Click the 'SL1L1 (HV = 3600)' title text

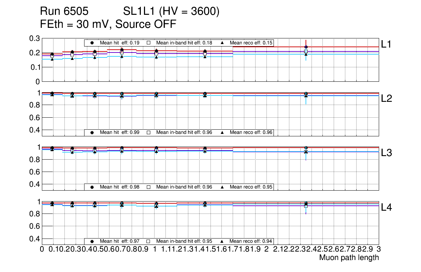click(x=171, y=12)
